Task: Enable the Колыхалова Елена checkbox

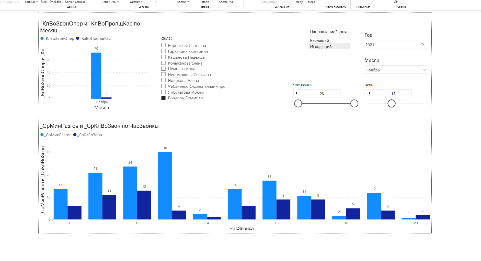Action: pyautogui.click(x=164, y=63)
